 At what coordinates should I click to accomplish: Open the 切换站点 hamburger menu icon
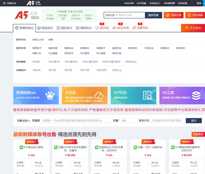tap(4, 3)
